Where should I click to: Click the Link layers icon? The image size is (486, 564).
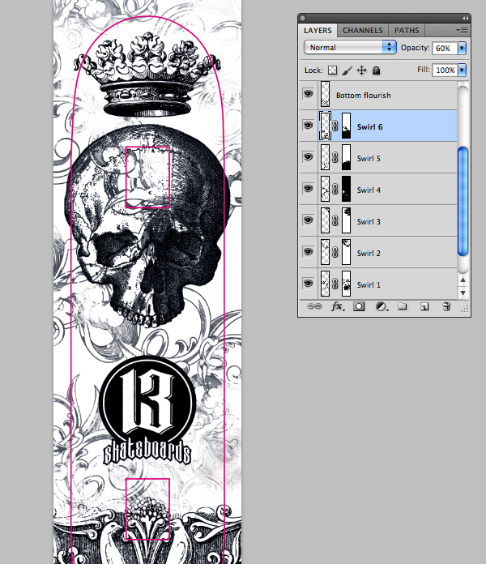pos(314,306)
